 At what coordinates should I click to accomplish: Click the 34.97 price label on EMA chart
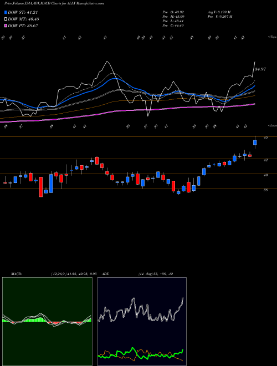(x=260, y=69)
